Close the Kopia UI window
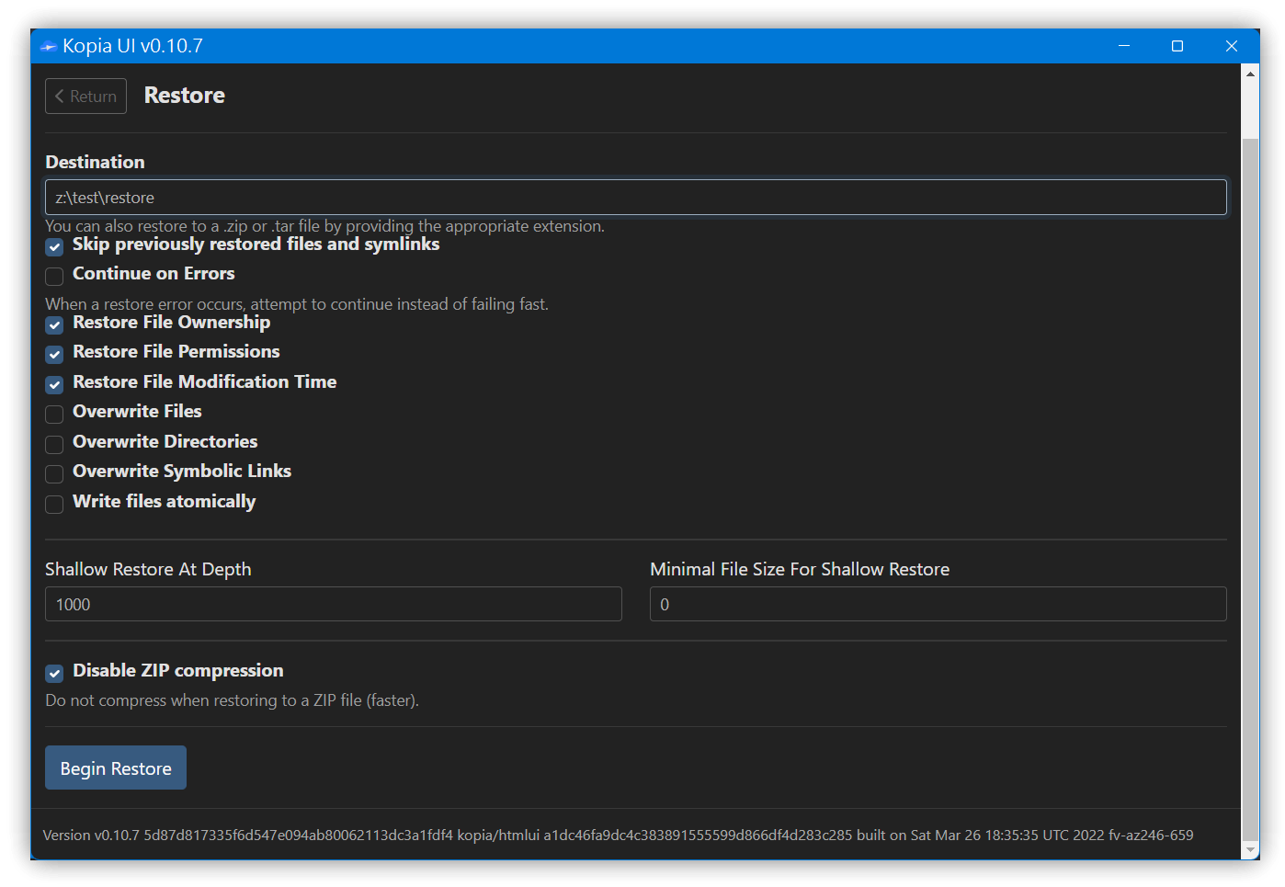1285x887 pixels. 1232,46
